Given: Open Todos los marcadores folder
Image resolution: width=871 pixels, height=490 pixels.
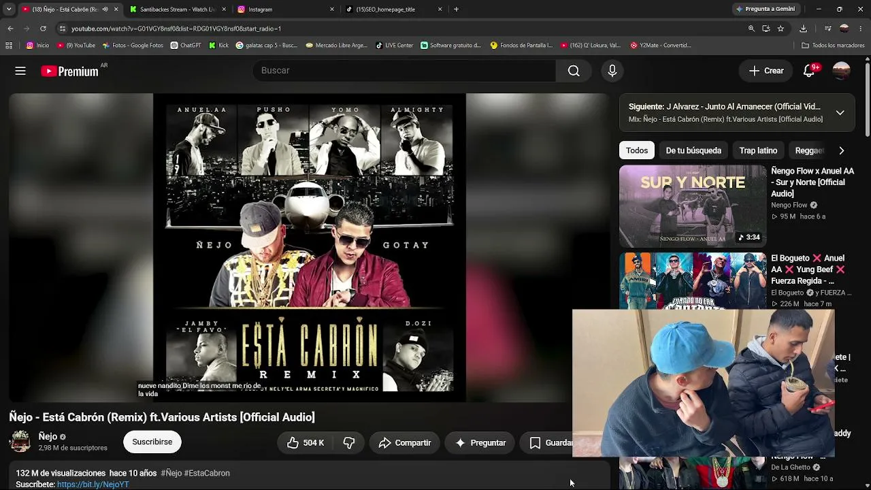Looking at the screenshot, I should [833, 46].
